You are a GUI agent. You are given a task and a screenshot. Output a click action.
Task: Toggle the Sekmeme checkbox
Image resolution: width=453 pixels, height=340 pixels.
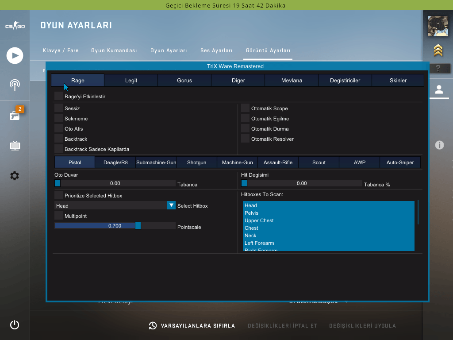pos(59,118)
